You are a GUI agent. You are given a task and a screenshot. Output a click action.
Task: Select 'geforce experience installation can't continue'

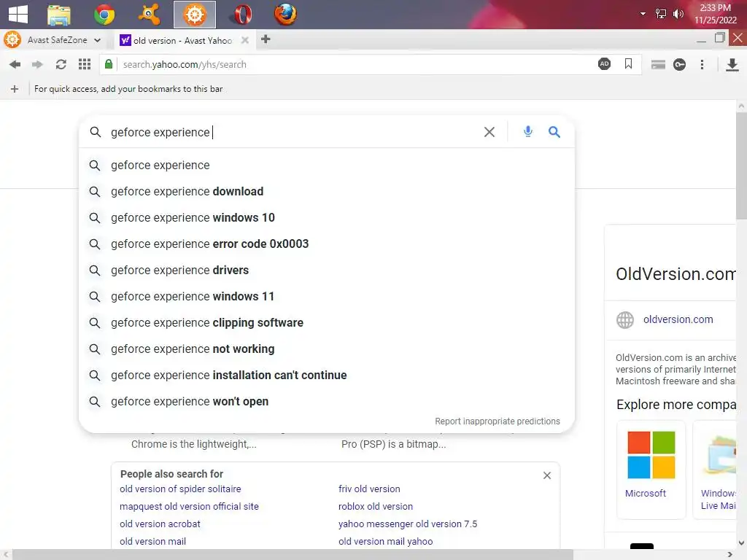327,376
